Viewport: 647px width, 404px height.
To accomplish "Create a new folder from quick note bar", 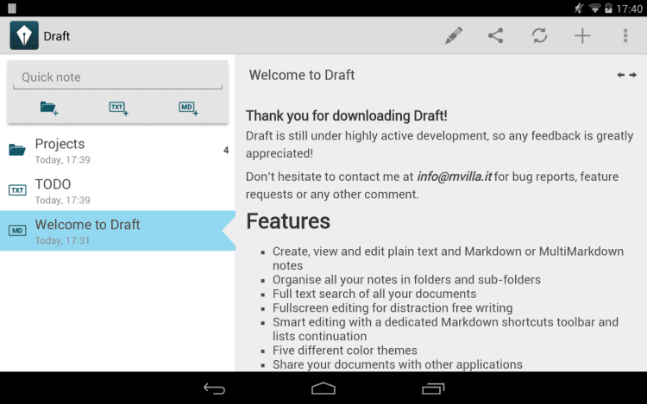I will [x=49, y=109].
